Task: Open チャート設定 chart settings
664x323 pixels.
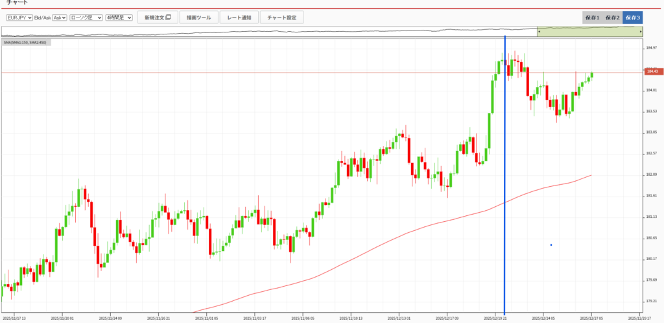Action: [x=281, y=18]
